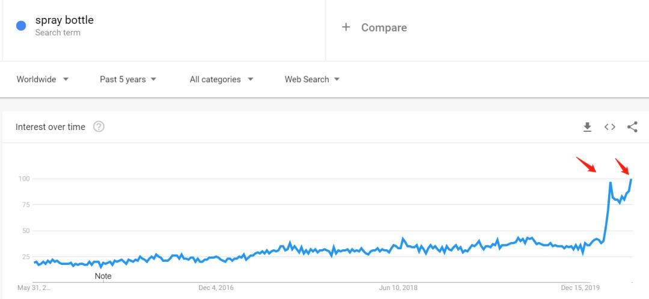Click the left red arrow annotation
The height and width of the screenshot is (299, 649).
587,164
